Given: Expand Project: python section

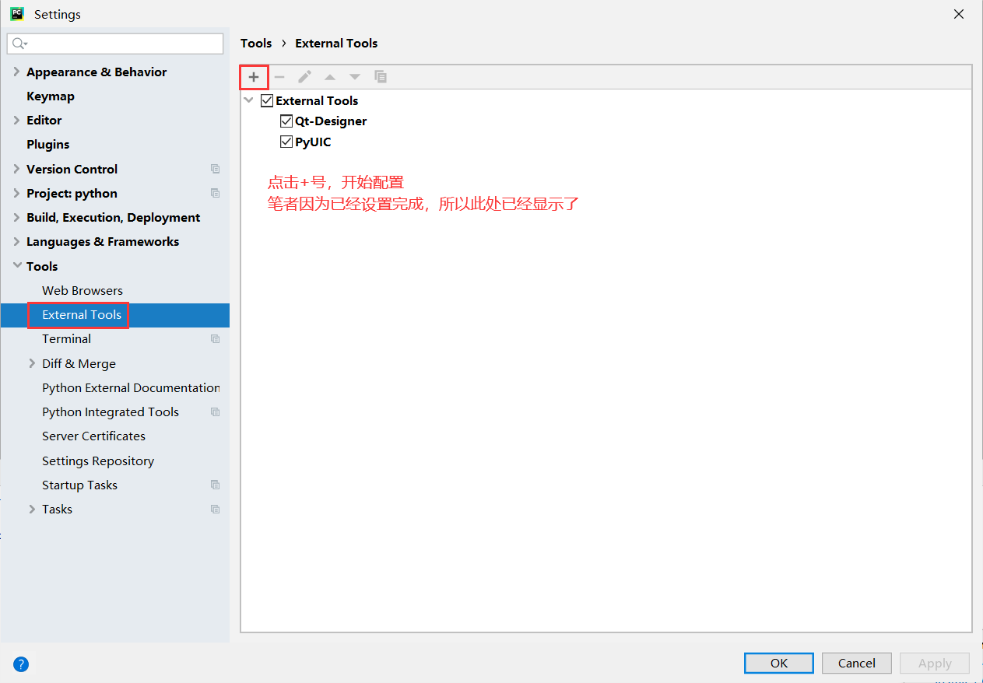Looking at the screenshot, I should [x=17, y=193].
